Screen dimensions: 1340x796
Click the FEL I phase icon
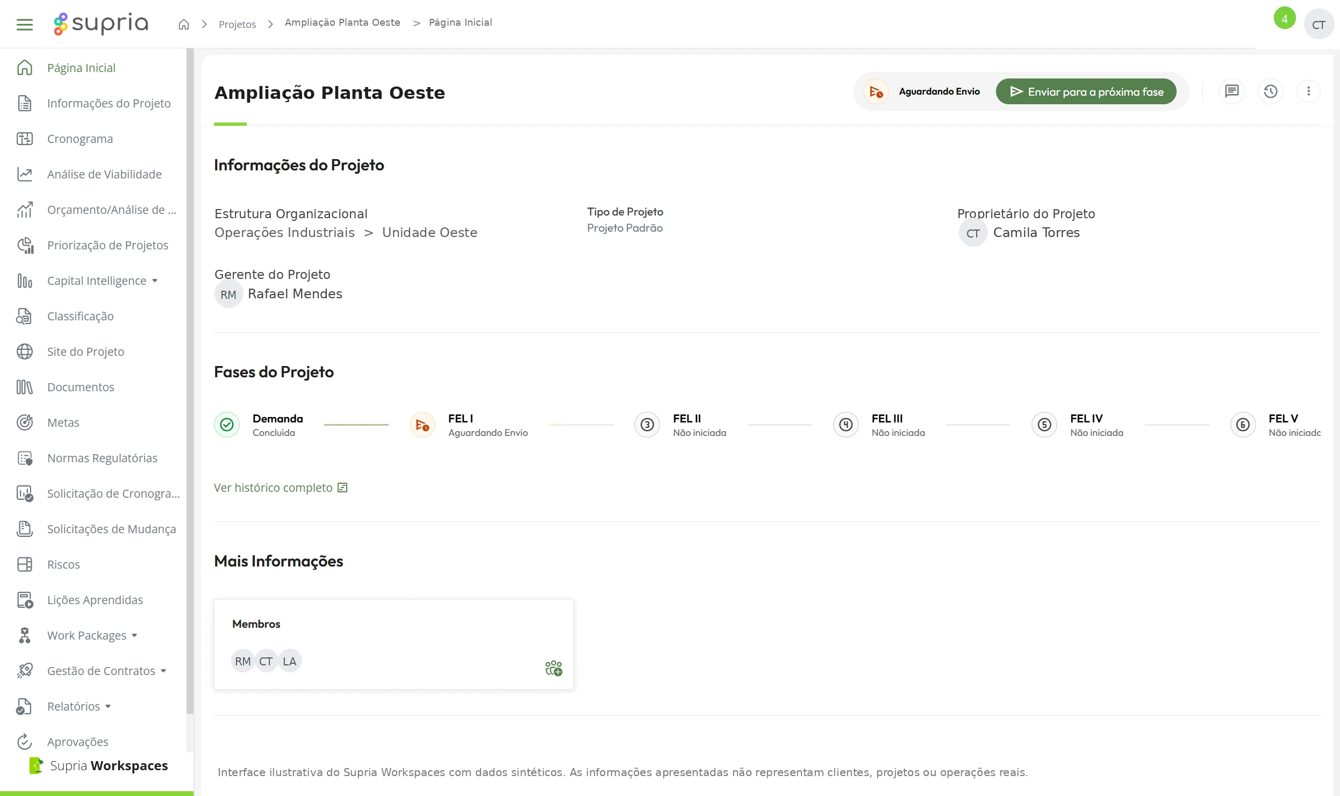click(x=422, y=425)
